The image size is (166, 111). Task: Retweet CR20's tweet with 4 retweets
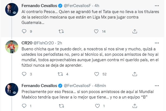pos(61,74)
